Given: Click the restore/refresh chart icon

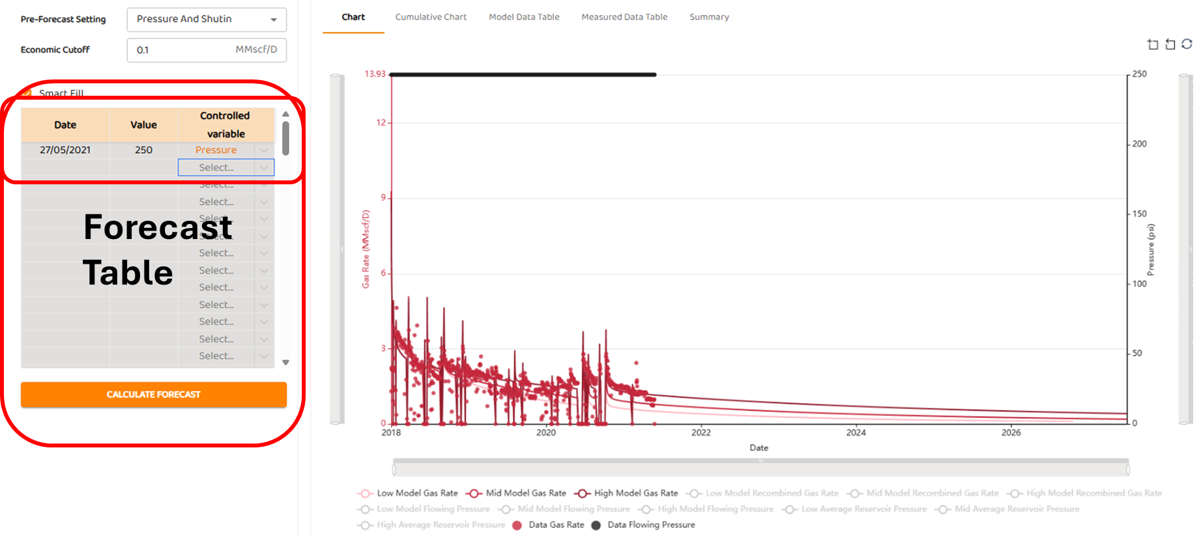Looking at the screenshot, I should click(x=1187, y=44).
